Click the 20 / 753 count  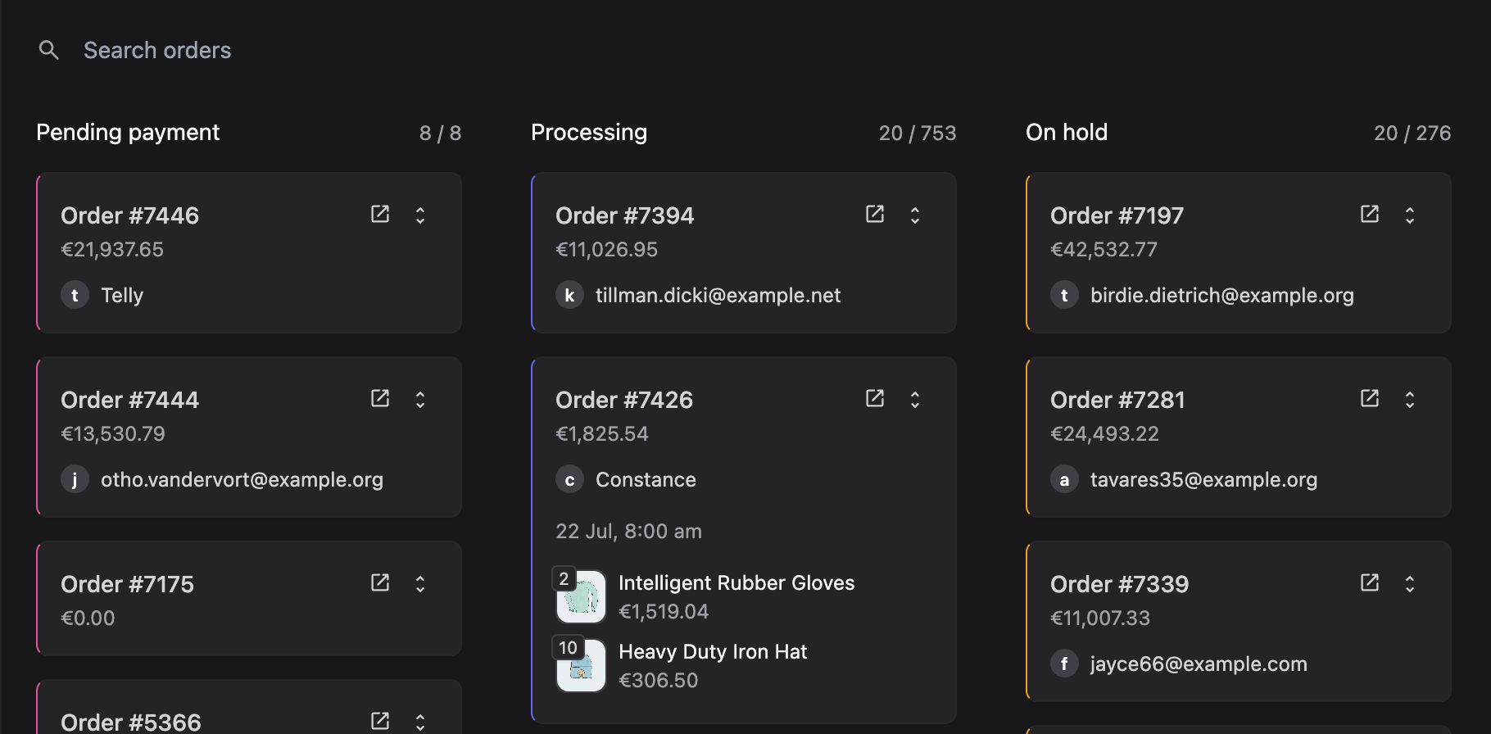coord(918,134)
